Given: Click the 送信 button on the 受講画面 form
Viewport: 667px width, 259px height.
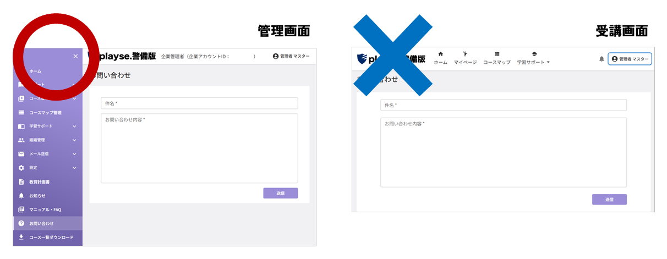Looking at the screenshot, I should pyautogui.click(x=609, y=200).
